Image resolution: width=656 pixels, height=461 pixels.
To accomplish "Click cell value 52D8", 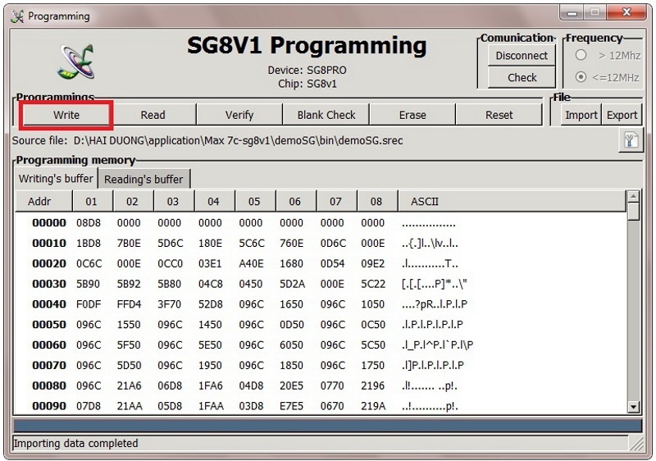I will point(210,304).
